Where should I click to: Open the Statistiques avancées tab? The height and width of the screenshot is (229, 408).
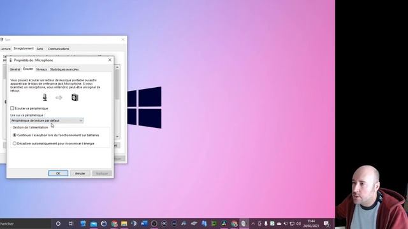(x=64, y=69)
